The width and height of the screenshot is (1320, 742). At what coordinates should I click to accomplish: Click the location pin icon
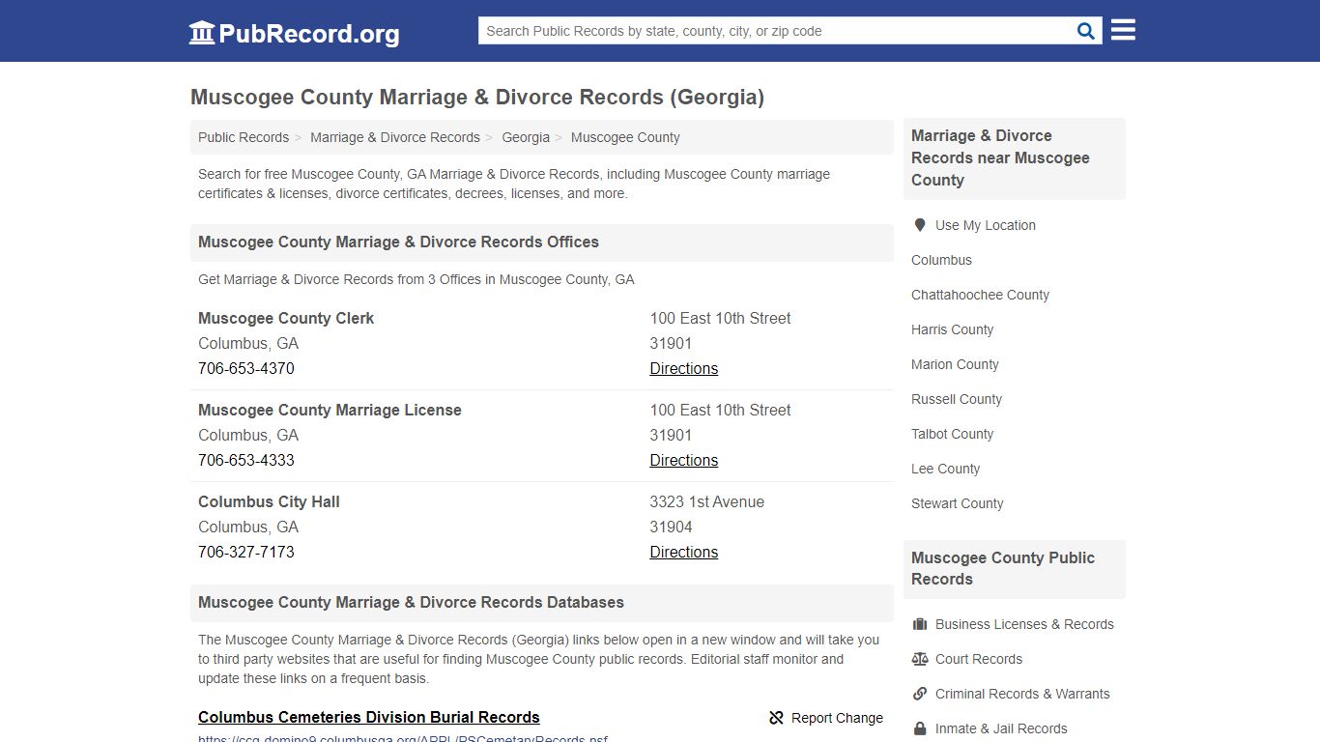(x=920, y=225)
